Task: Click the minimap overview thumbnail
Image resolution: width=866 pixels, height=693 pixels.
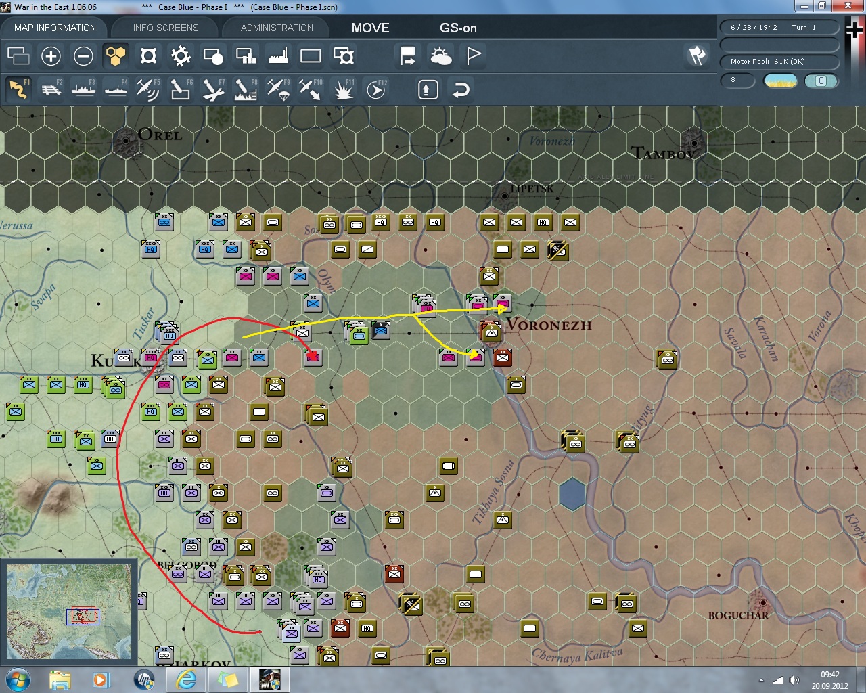Action: click(x=69, y=612)
